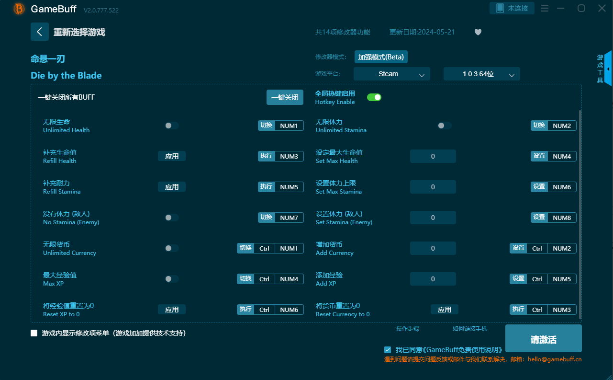This screenshot has height=380, width=613.
Task: Click the 游戏工具 side tab label
Action: pyautogui.click(x=600, y=69)
